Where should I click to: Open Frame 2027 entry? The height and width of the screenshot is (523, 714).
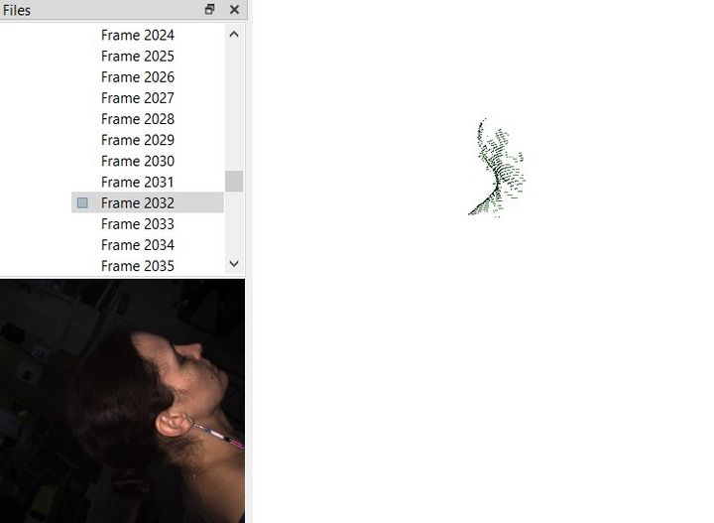pos(137,97)
